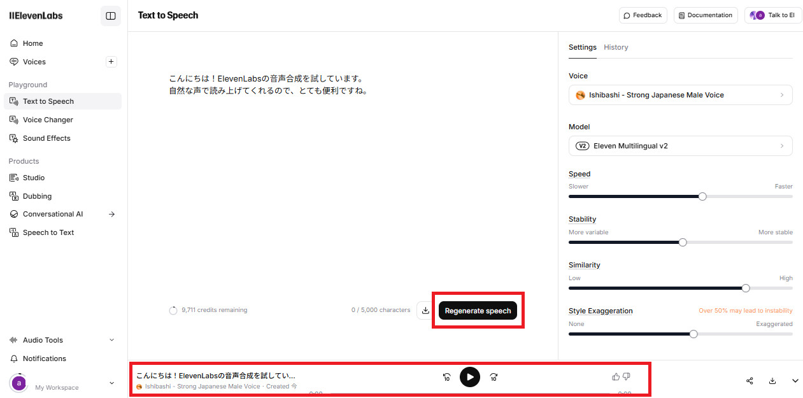The width and height of the screenshot is (803, 398).
Task: Click the workspace avatar icon
Action: 18,383
